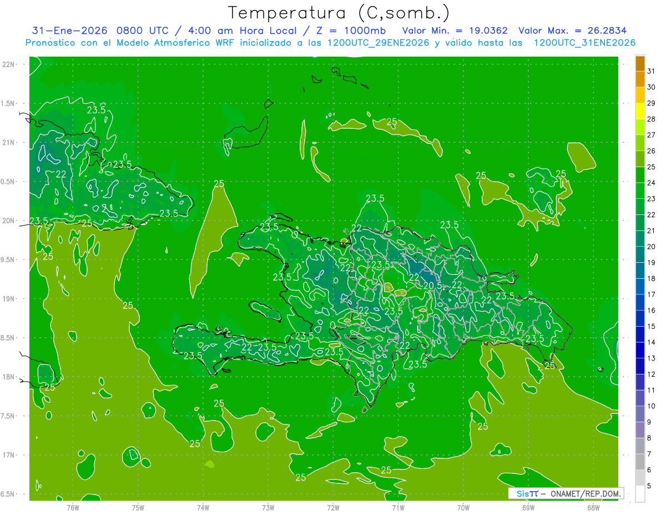Click colorbar scale label '26'

pyautogui.click(x=652, y=151)
